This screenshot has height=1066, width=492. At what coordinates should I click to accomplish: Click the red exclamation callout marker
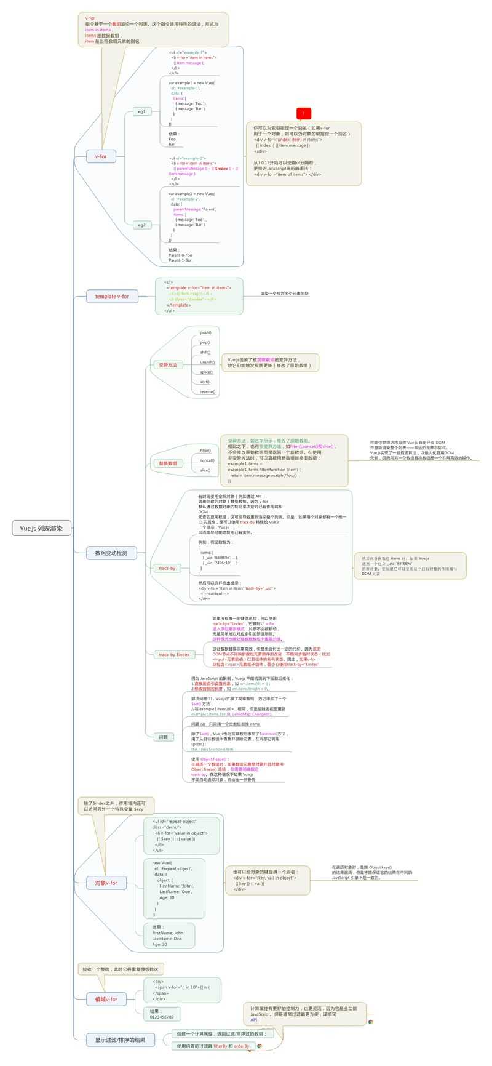[304, 114]
